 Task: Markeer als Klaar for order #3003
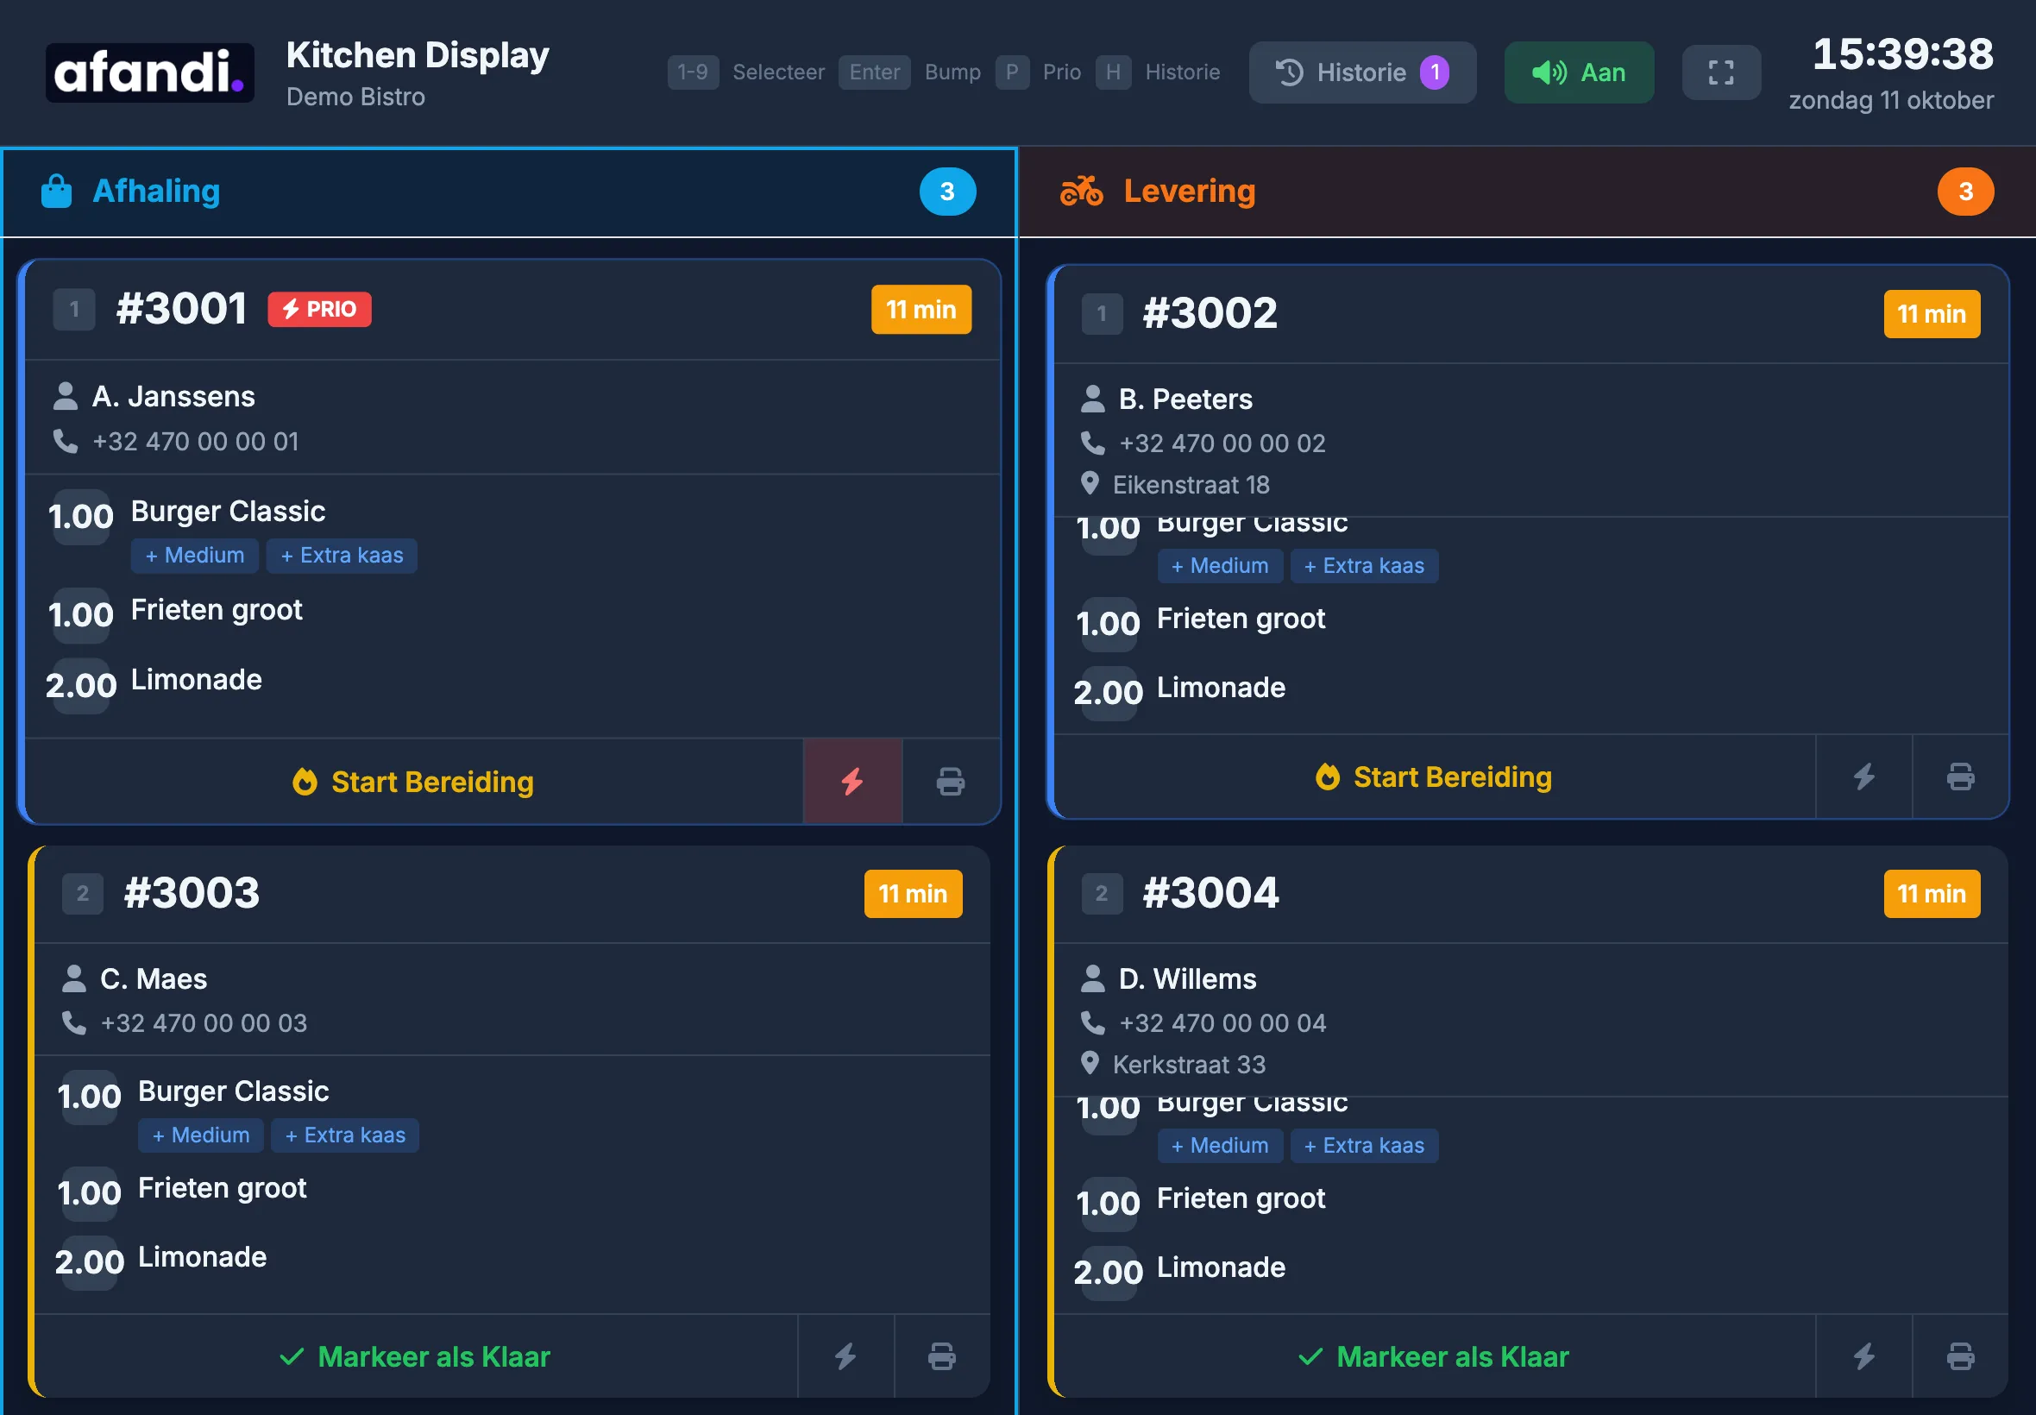(x=416, y=1355)
